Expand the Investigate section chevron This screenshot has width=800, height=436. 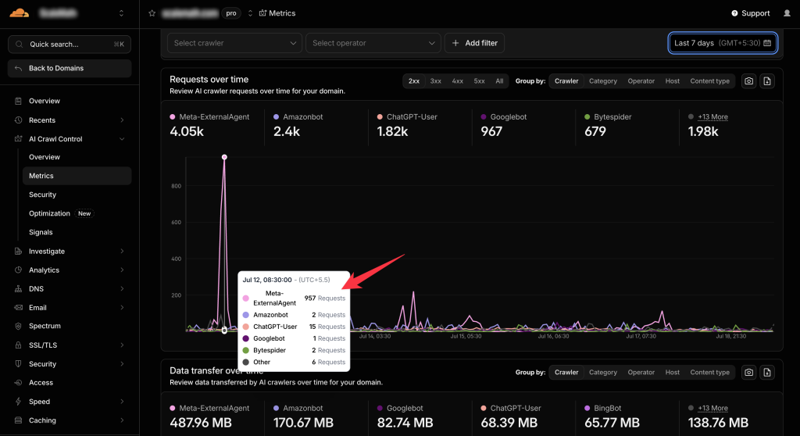tap(122, 251)
